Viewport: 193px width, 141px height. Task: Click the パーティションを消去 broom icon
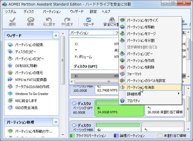pyautogui.click(x=122, y=87)
